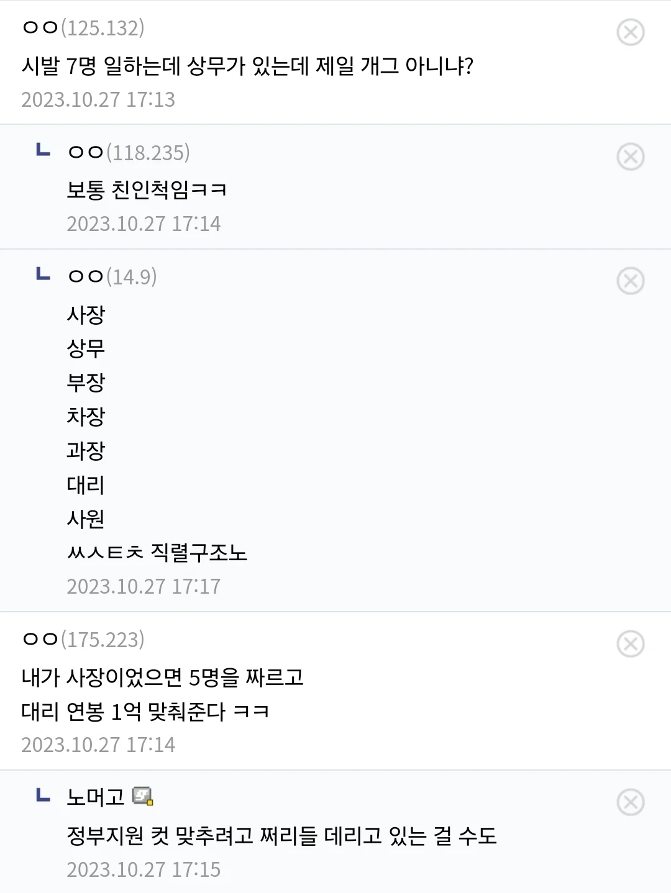Click the delete icon on 노머고's reply
This screenshot has width=671, height=893.
pos(630,802)
